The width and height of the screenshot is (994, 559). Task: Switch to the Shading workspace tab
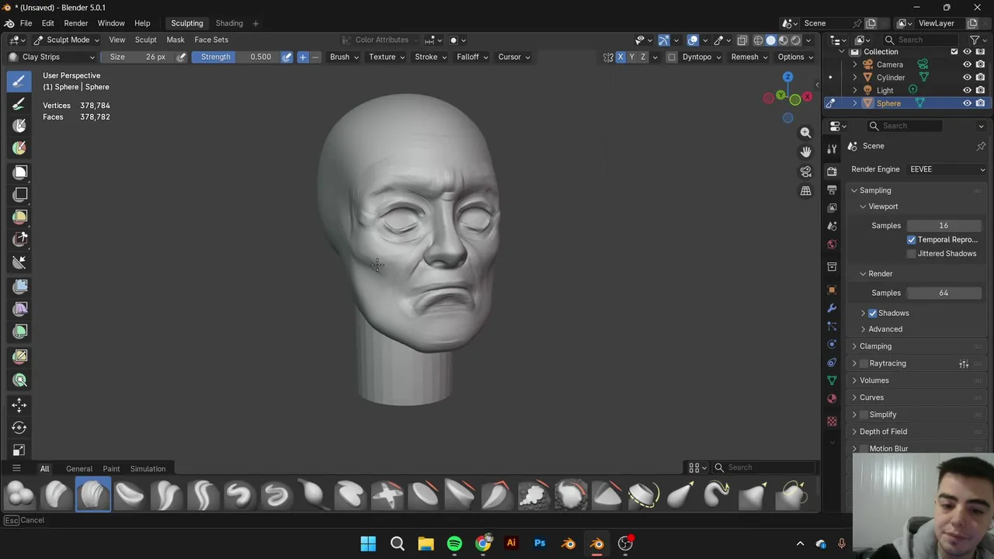point(229,23)
